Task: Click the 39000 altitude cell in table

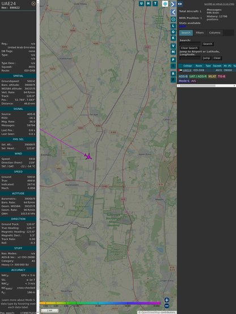Action: [x=228, y=70]
